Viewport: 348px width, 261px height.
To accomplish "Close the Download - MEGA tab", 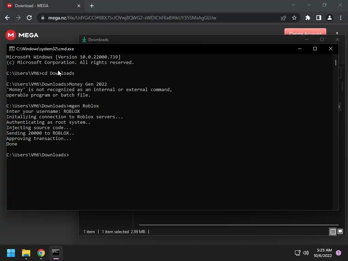I will click(x=79, y=6).
